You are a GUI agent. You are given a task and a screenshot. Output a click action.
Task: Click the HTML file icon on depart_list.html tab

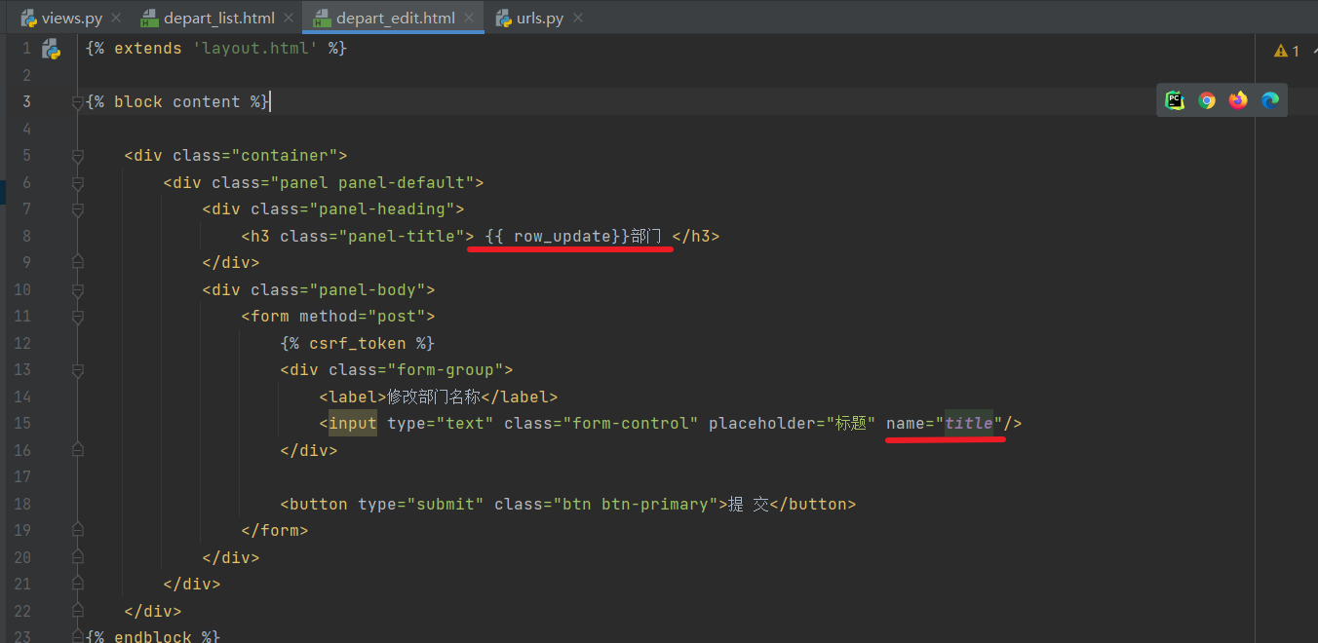(x=148, y=17)
